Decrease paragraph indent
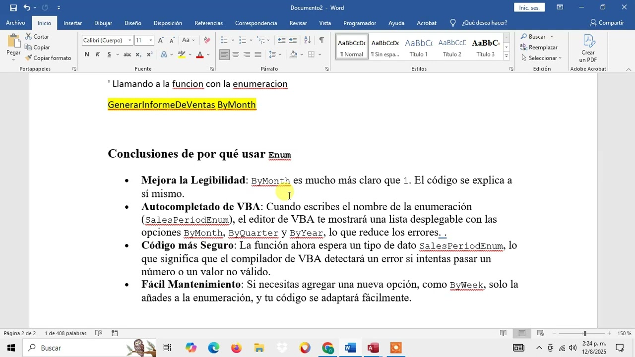Image resolution: width=635 pixels, height=357 pixels. pos(281,40)
